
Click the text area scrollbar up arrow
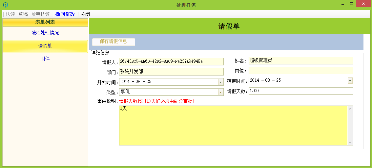click(x=350, y=109)
